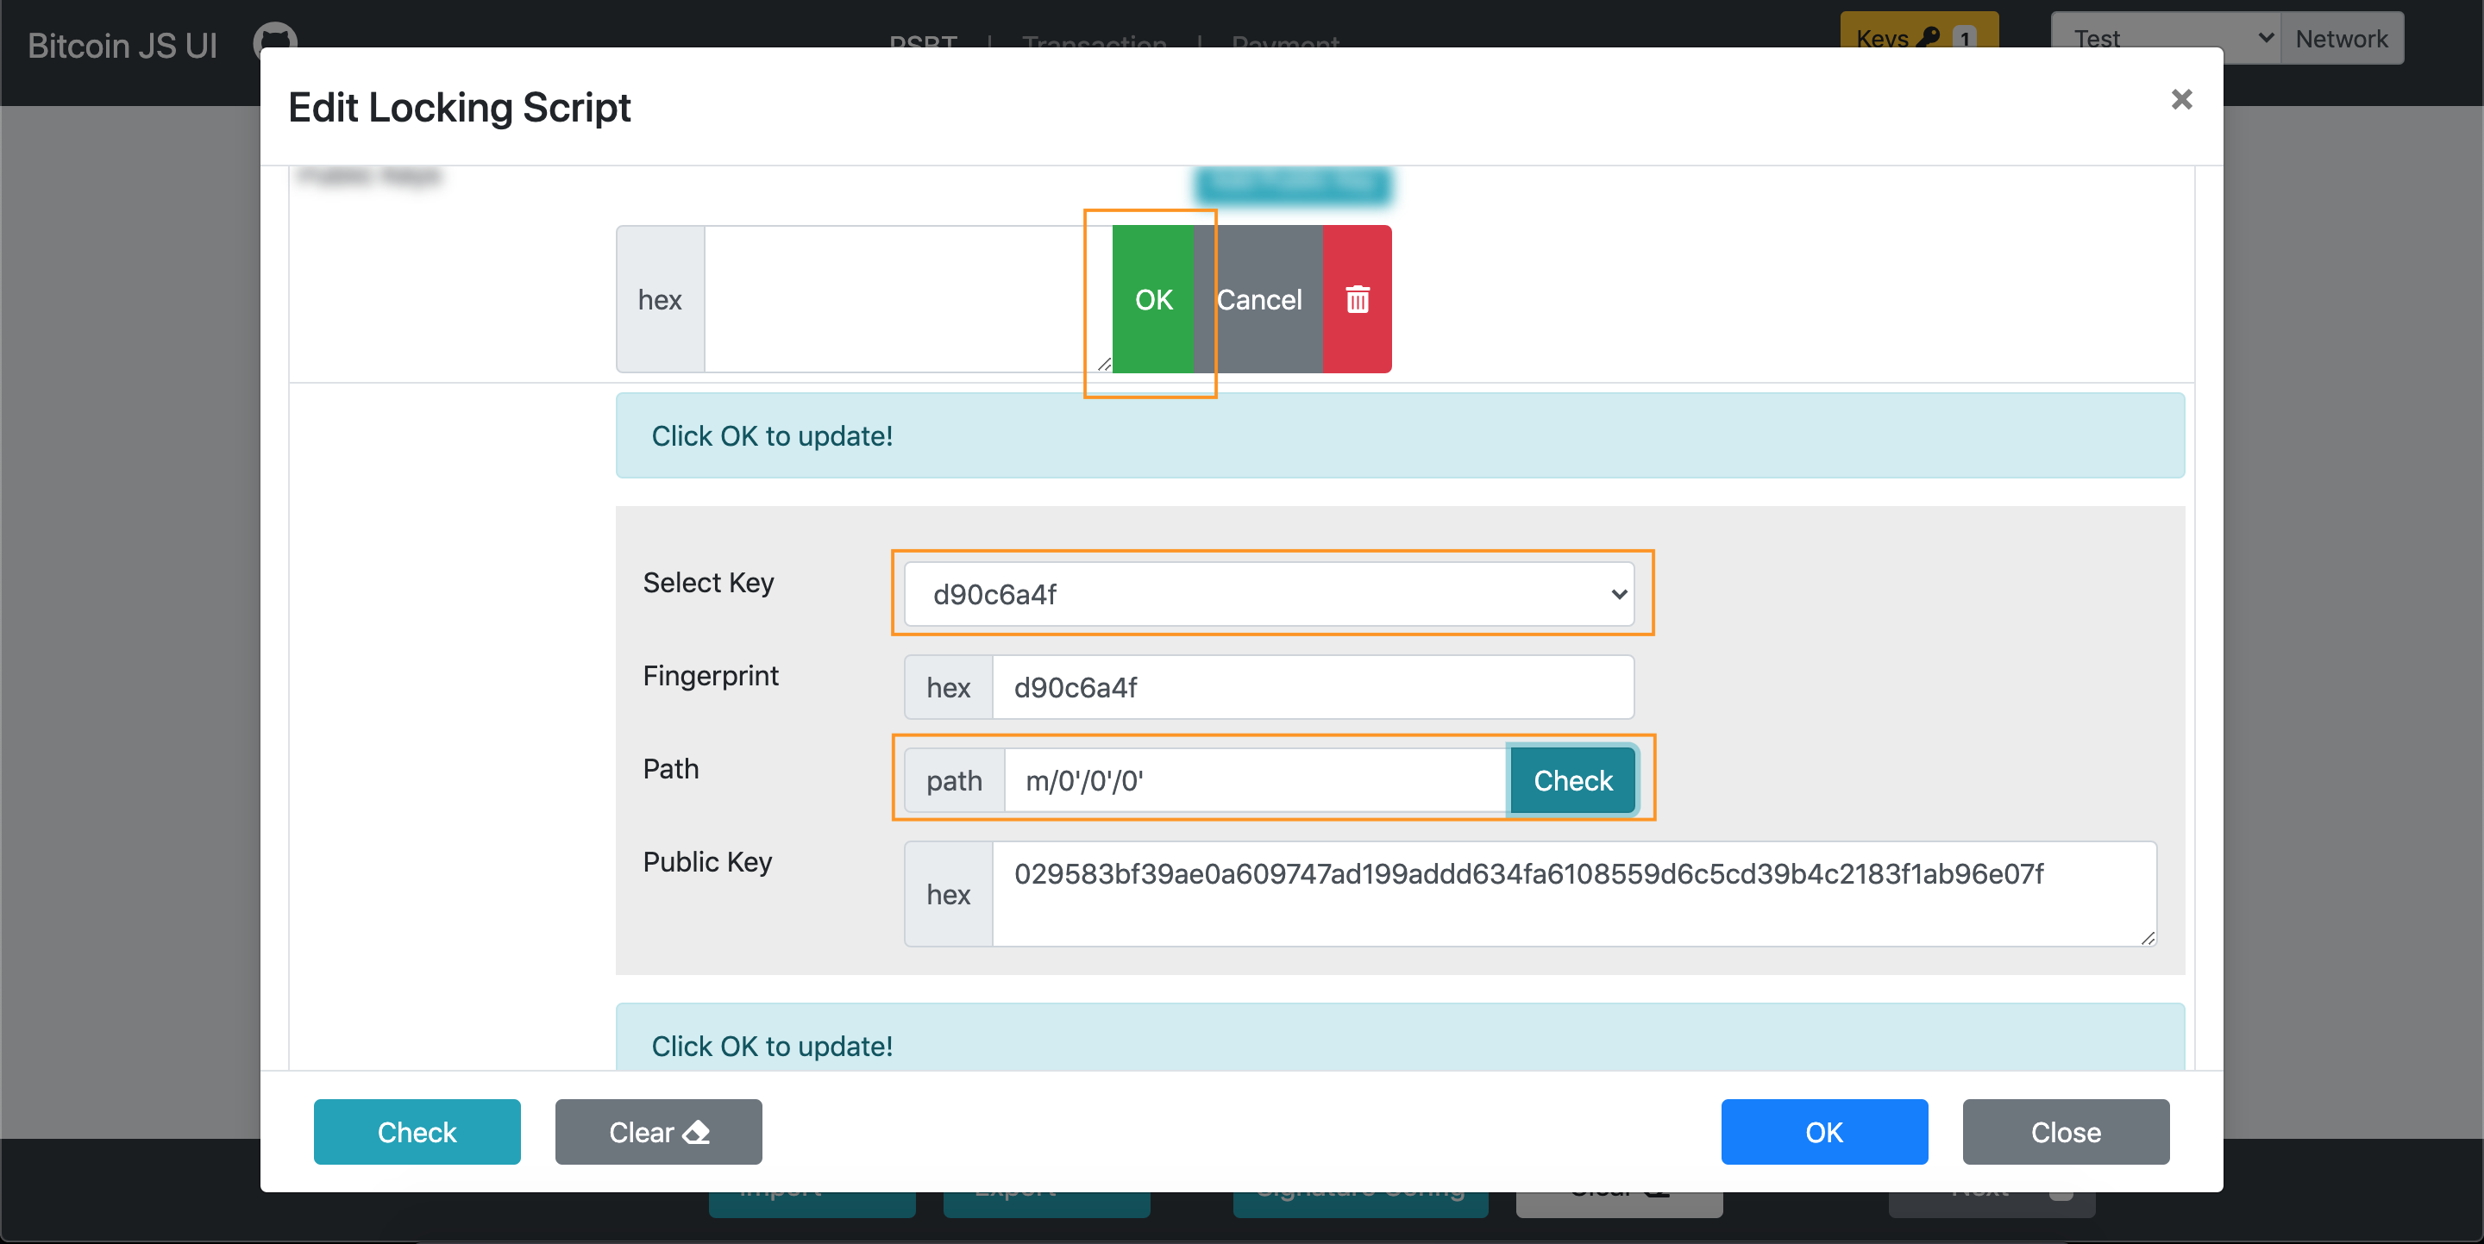Close the Edit Locking Script dialog via X

tap(2181, 99)
